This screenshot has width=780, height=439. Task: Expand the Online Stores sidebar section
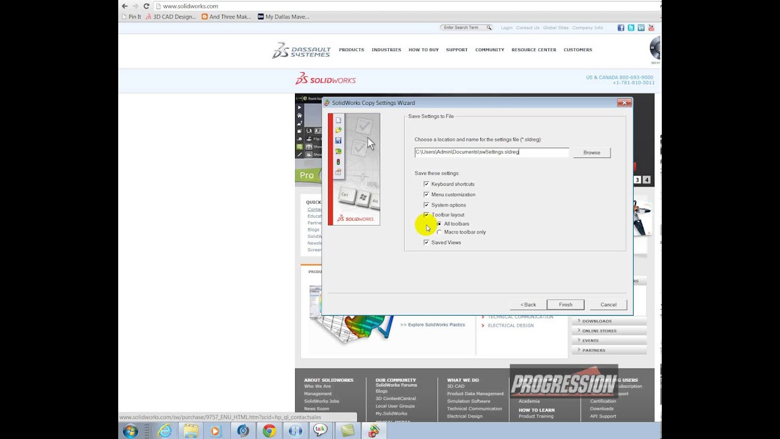point(609,330)
